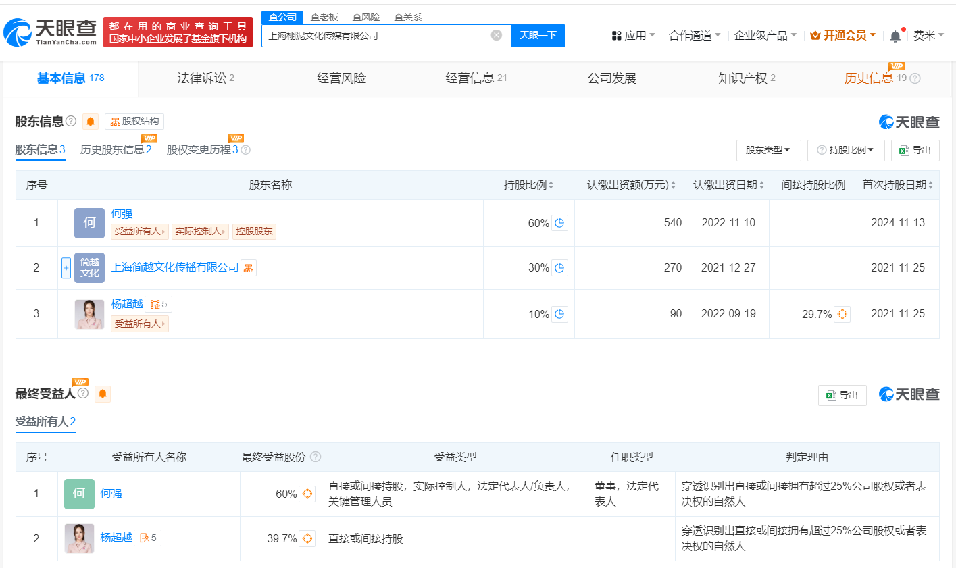
Task: Click the help icon after 股权变更历程
Action: [x=245, y=150]
